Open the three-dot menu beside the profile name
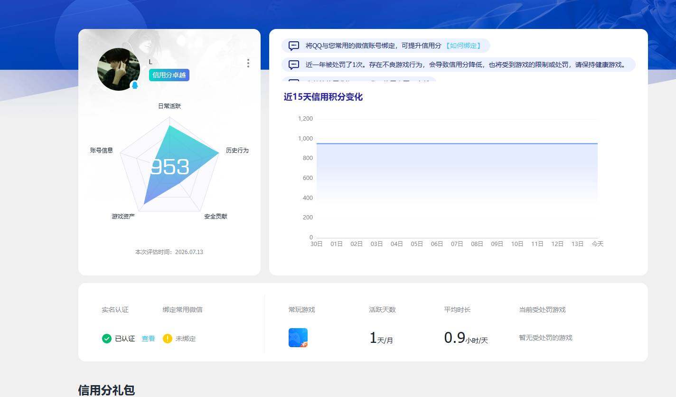The width and height of the screenshot is (676, 397). pyautogui.click(x=248, y=63)
